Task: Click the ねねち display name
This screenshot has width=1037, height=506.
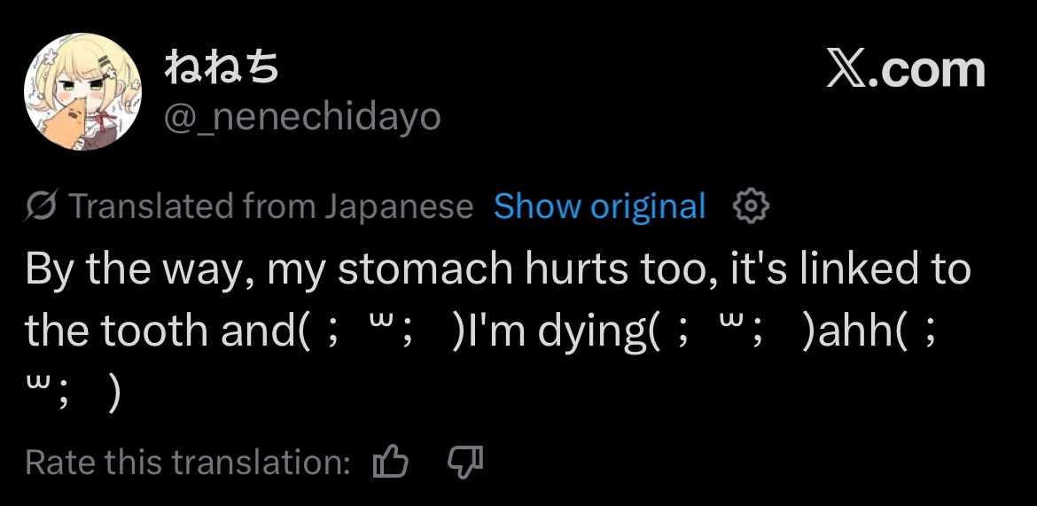Action: [222, 69]
